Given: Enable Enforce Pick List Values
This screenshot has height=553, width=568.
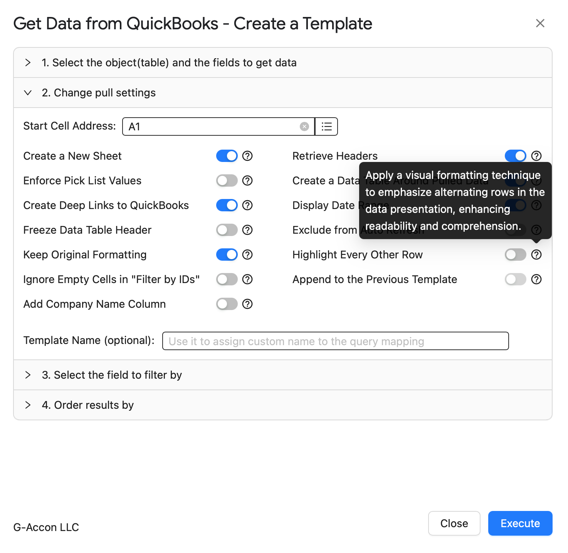Looking at the screenshot, I should (227, 180).
